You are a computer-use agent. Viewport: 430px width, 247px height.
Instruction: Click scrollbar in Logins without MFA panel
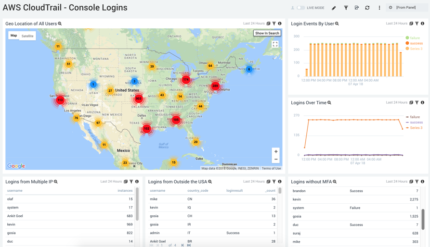pos(423,220)
